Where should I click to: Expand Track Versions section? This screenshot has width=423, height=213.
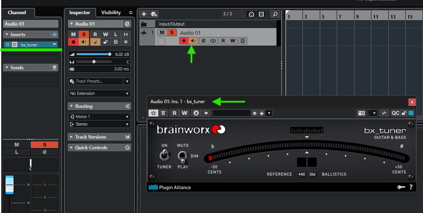click(x=72, y=137)
